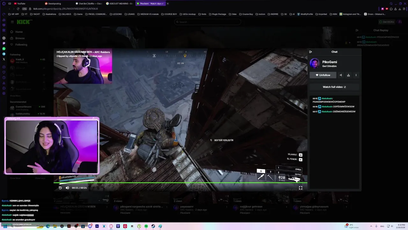Open the three-dot more options menu
Screen dimensions: 408x230
[356, 75]
